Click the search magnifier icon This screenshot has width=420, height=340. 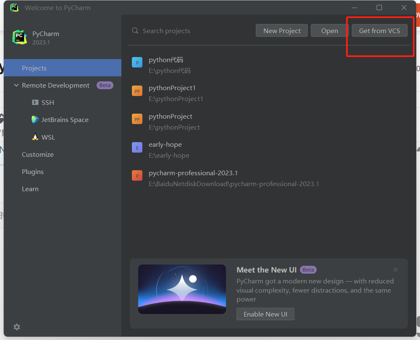point(135,31)
